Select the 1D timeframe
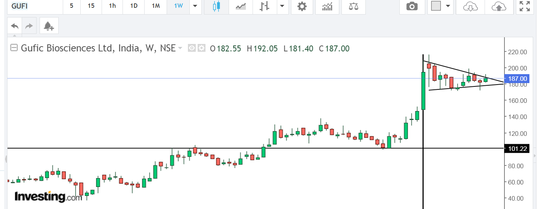The width and height of the screenshot is (538, 209). pyautogui.click(x=133, y=6)
